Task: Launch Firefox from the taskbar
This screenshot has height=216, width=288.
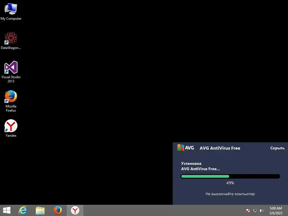Action: click(x=58, y=210)
